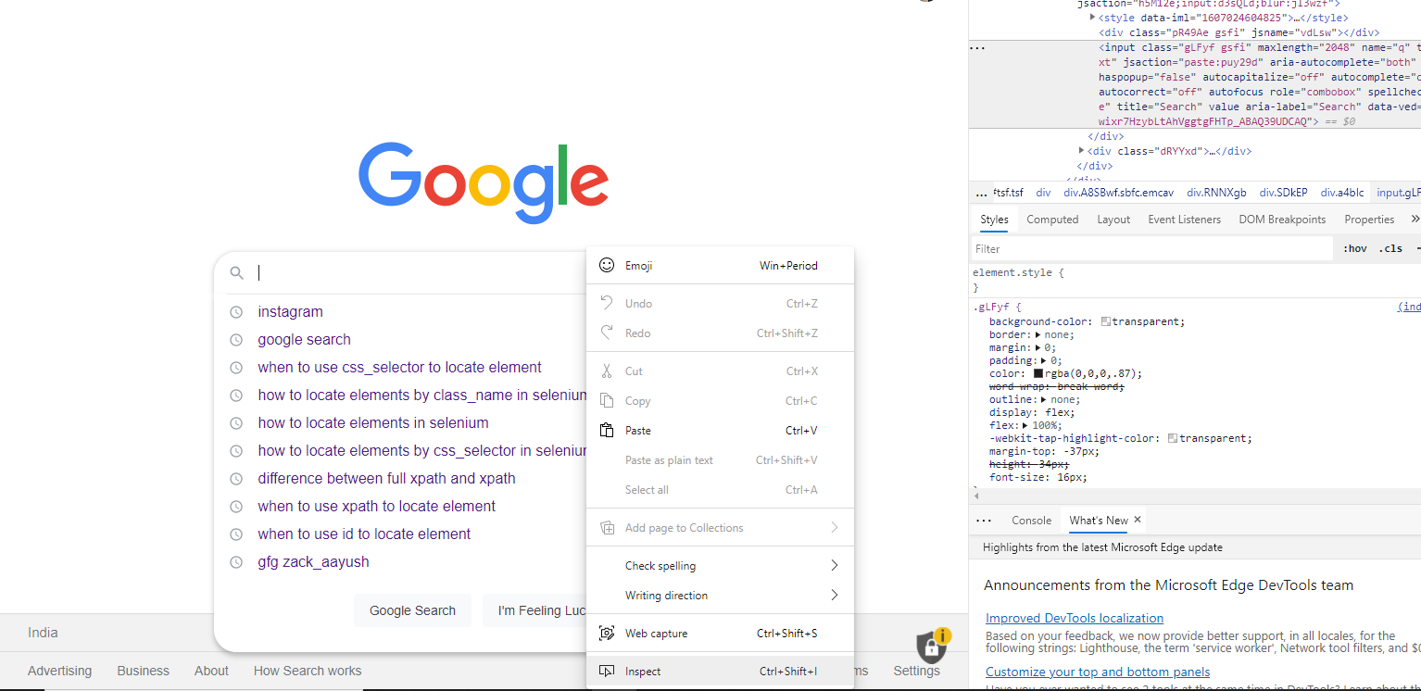Image resolution: width=1421 pixels, height=691 pixels.
Task: Open the Properties tab
Action: [x=1369, y=220]
